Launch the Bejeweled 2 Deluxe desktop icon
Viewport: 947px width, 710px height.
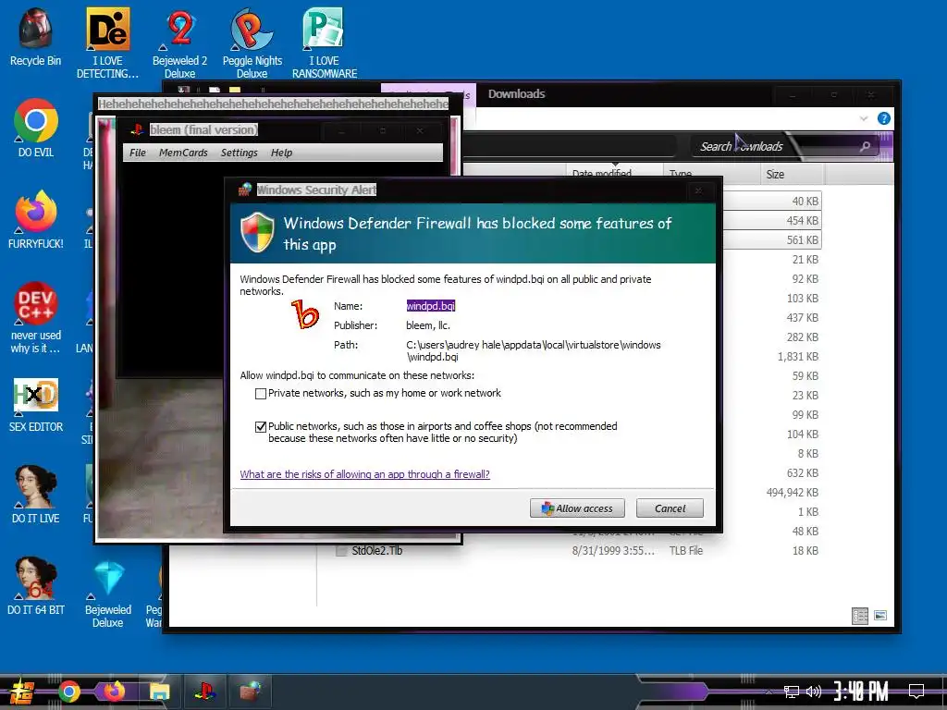pyautogui.click(x=179, y=43)
